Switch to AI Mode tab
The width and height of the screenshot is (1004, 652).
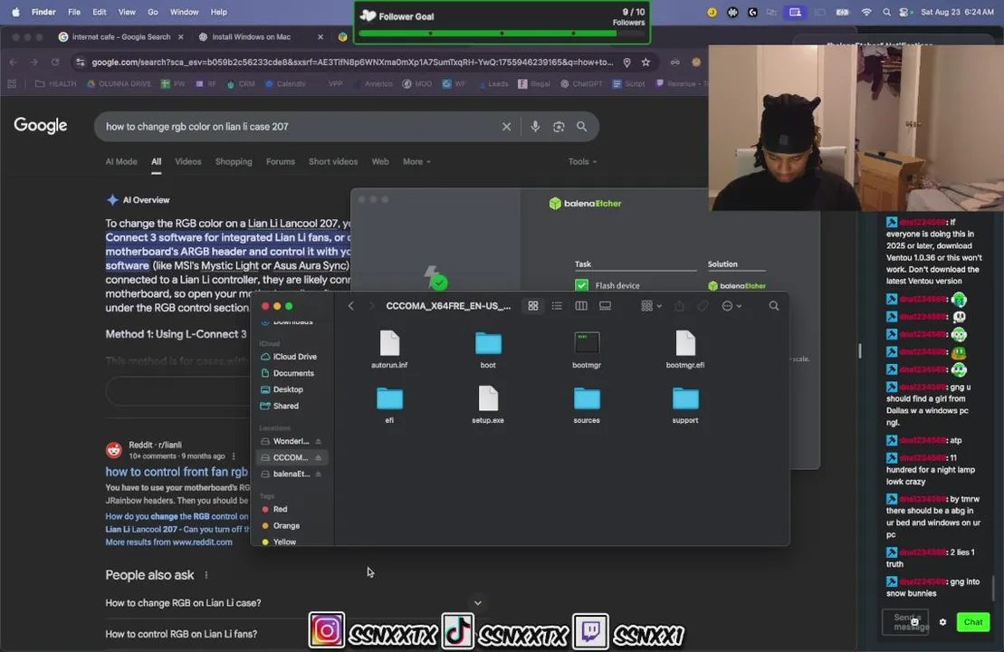click(x=121, y=162)
